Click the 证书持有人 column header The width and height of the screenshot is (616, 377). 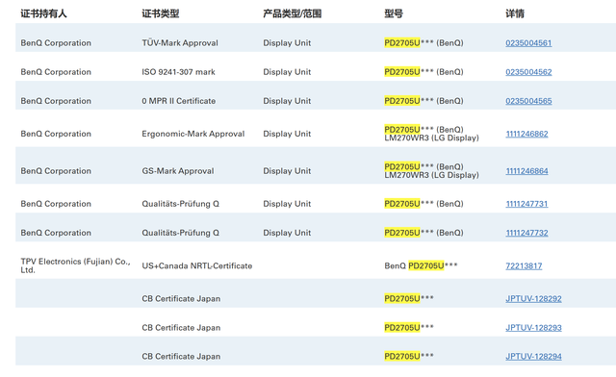[43, 13]
